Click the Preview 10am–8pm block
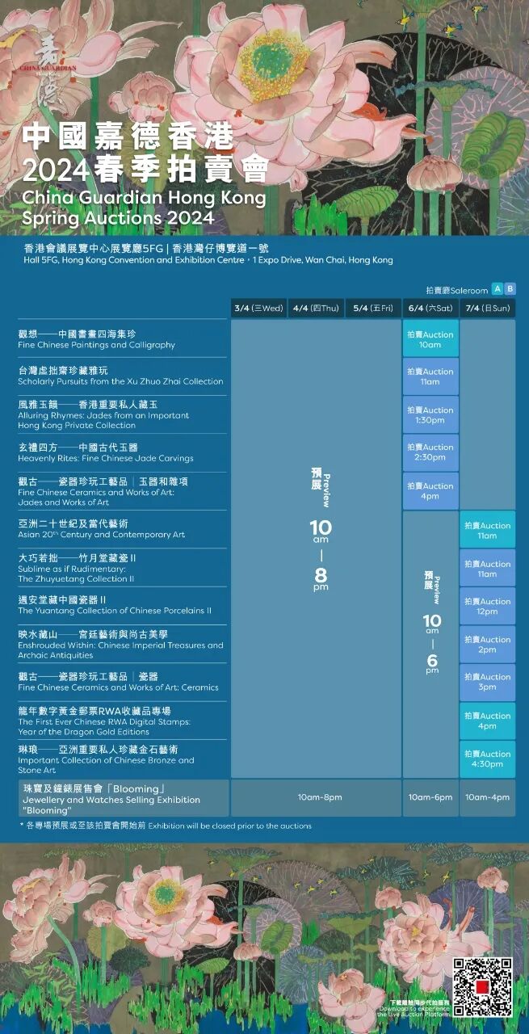The width and height of the screenshot is (529, 1034). 316,549
